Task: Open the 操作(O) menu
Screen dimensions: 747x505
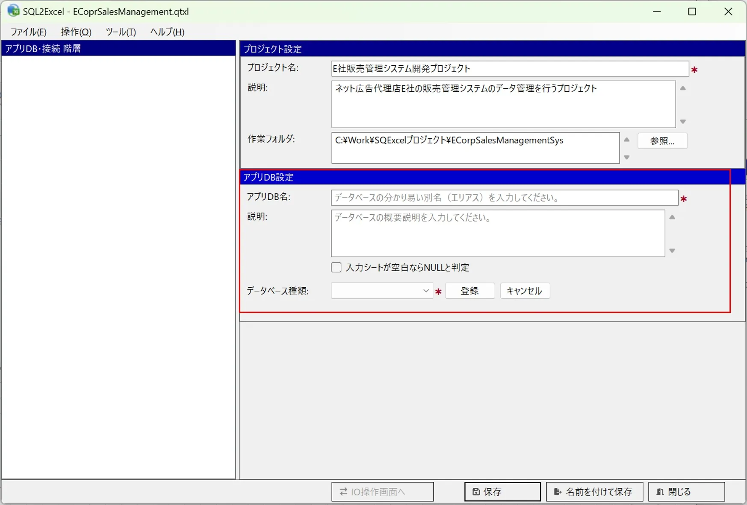Action: [x=76, y=32]
